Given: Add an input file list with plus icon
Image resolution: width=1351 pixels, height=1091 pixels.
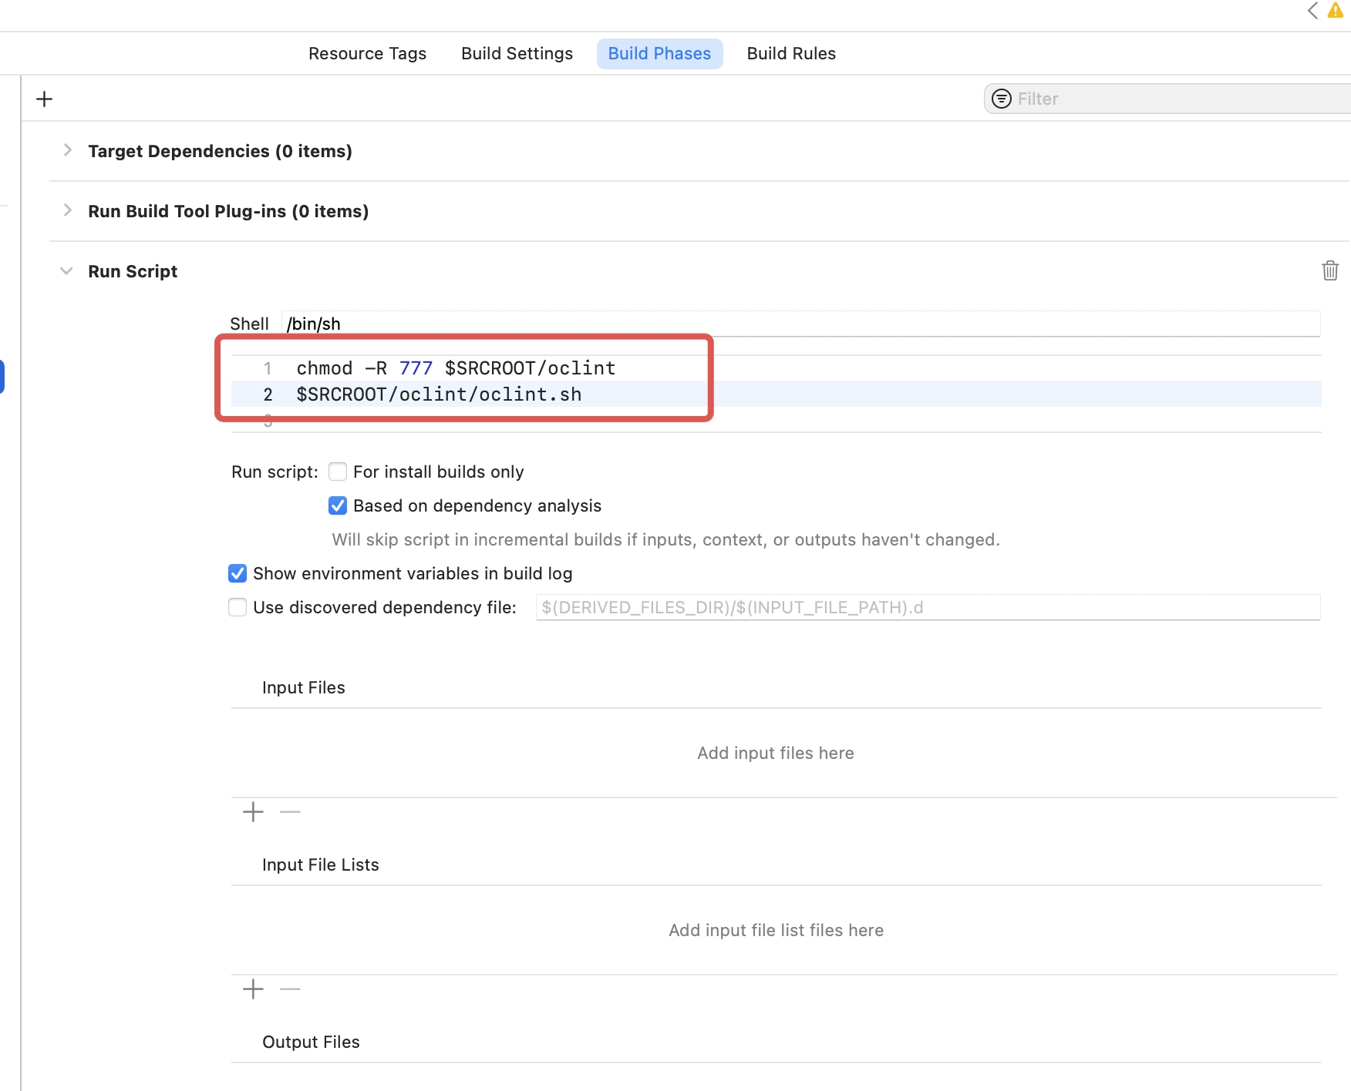Looking at the screenshot, I should pyautogui.click(x=253, y=989).
